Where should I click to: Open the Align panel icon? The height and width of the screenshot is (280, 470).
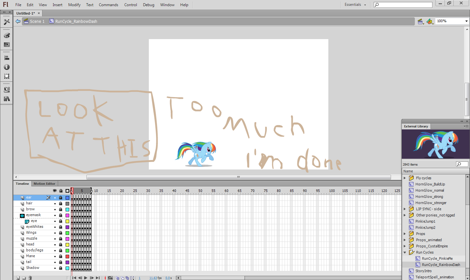(x=7, y=58)
